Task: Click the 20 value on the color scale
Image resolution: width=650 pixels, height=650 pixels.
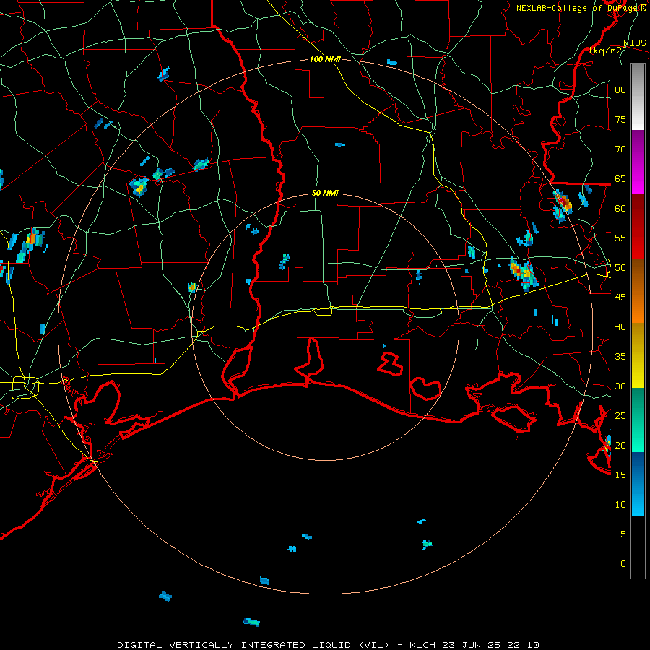Action: point(620,445)
